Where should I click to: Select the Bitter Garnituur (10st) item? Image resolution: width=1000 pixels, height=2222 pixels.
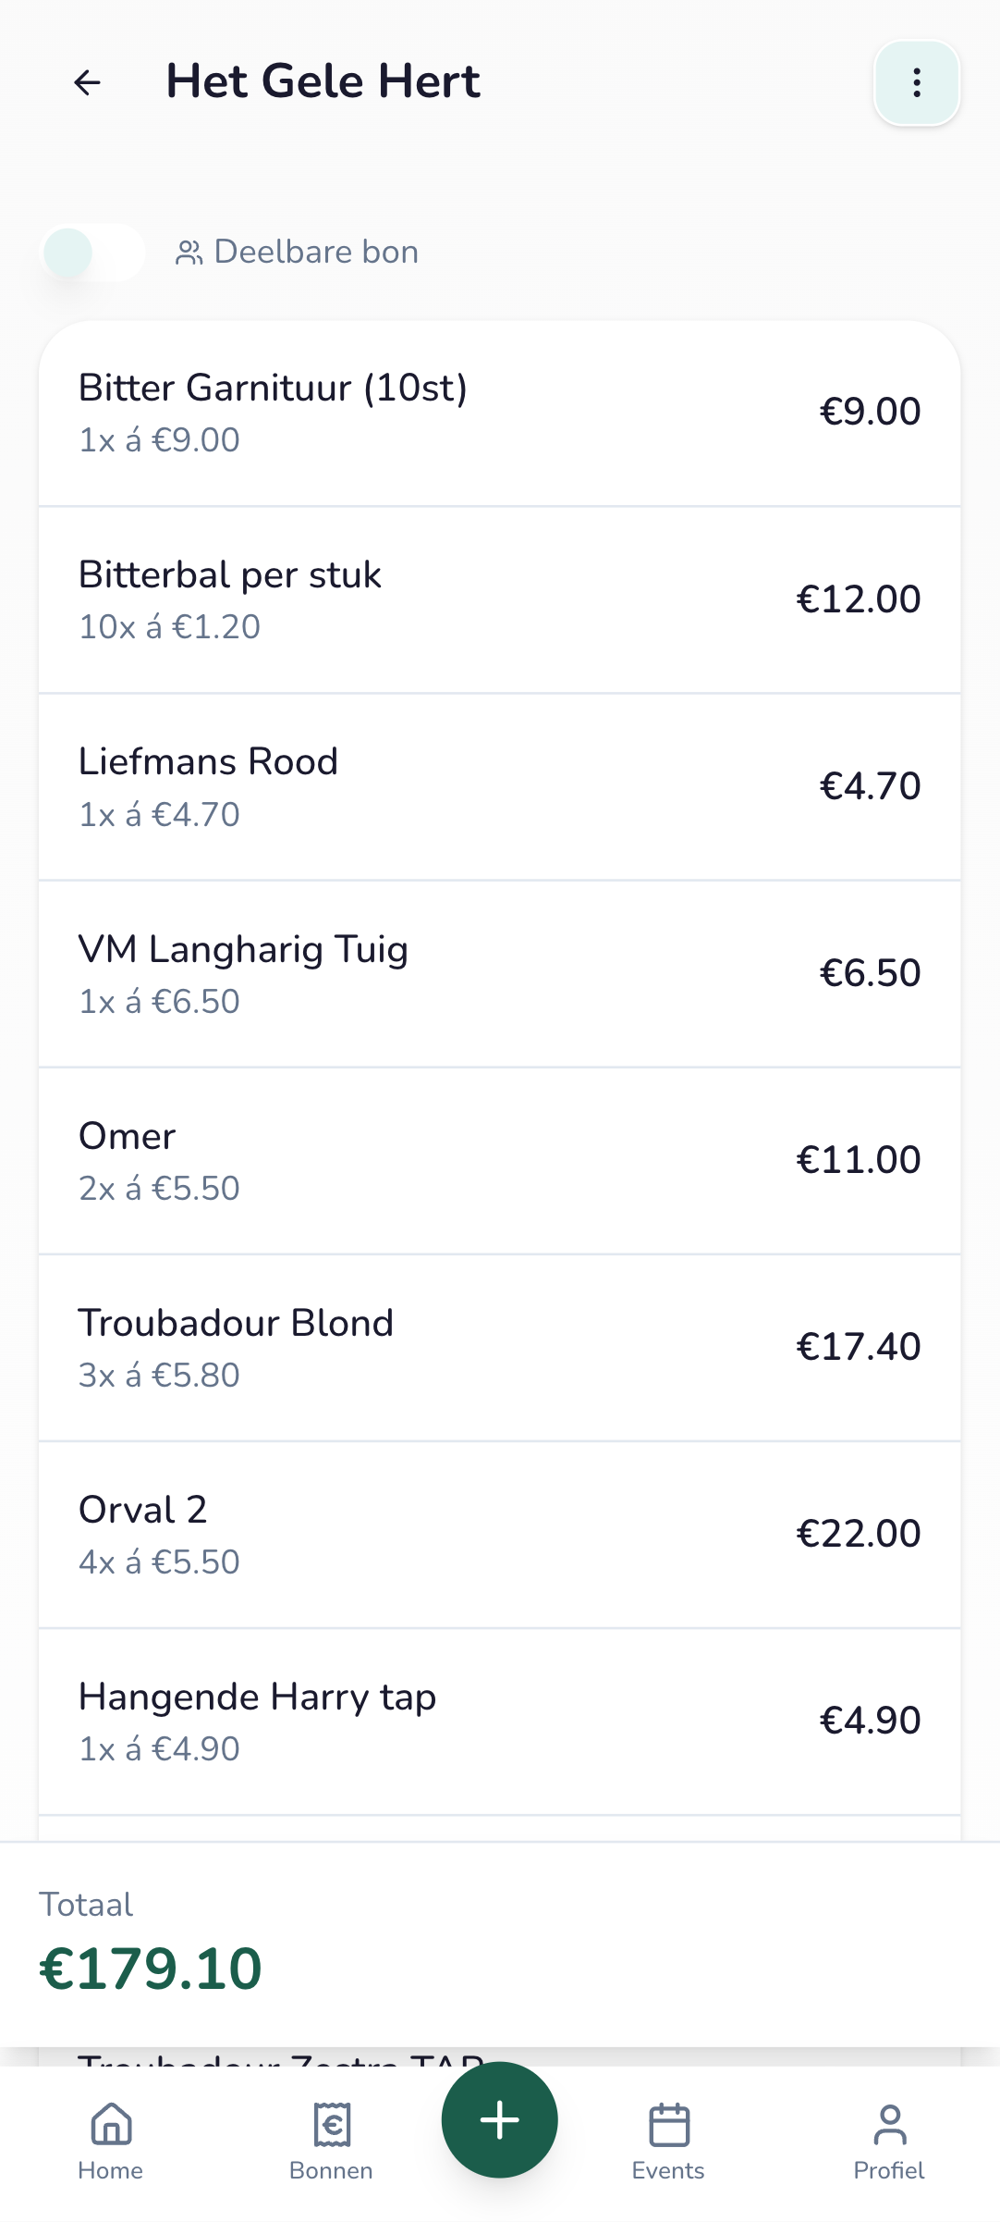pyautogui.click(x=499, y=413)
